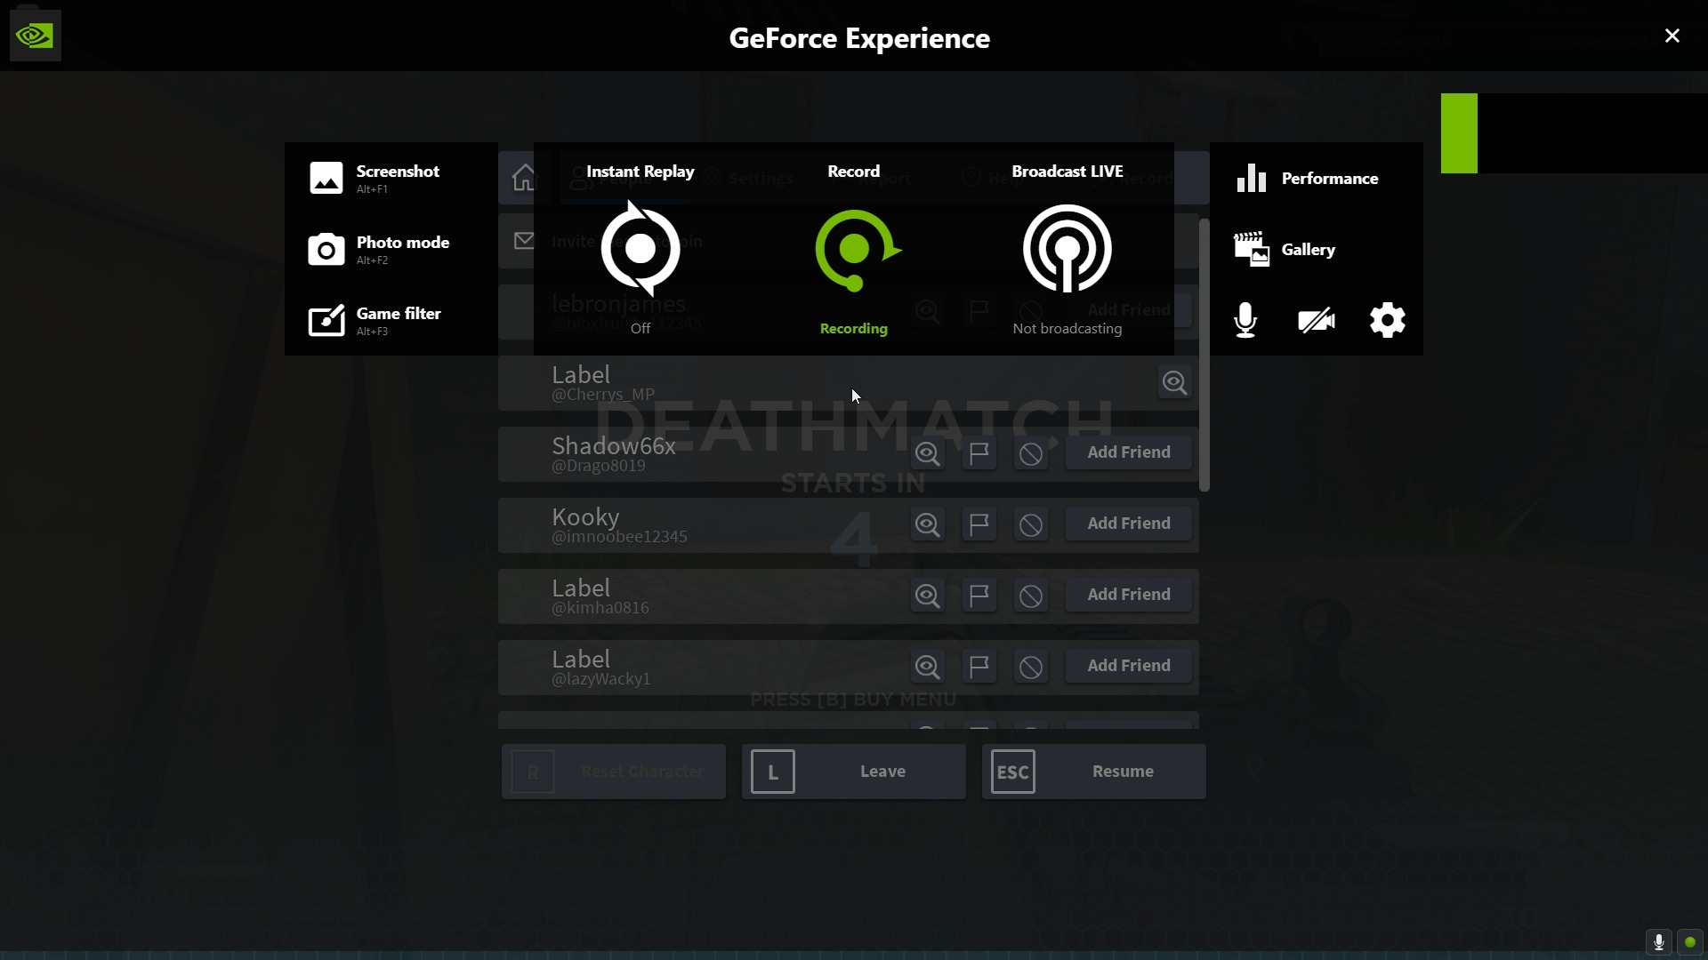Open the Performance panel
The image size is (1708, 960).
click(1307, 178)
